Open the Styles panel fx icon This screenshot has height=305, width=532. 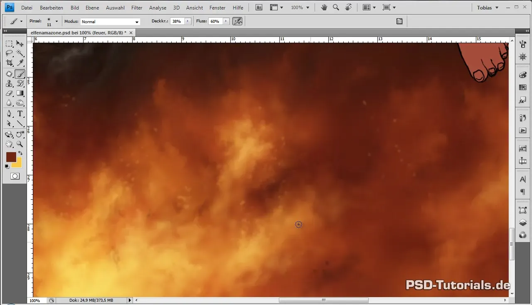point(523,100)
